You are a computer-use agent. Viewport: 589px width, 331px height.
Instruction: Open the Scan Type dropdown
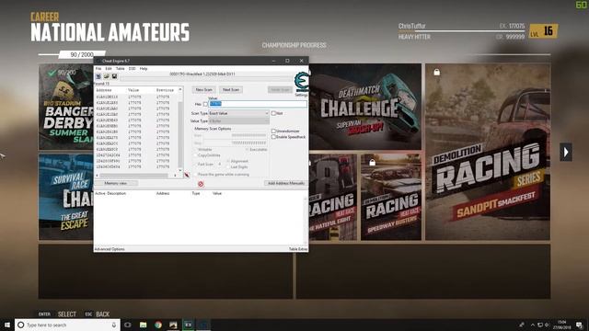[239, 113]
